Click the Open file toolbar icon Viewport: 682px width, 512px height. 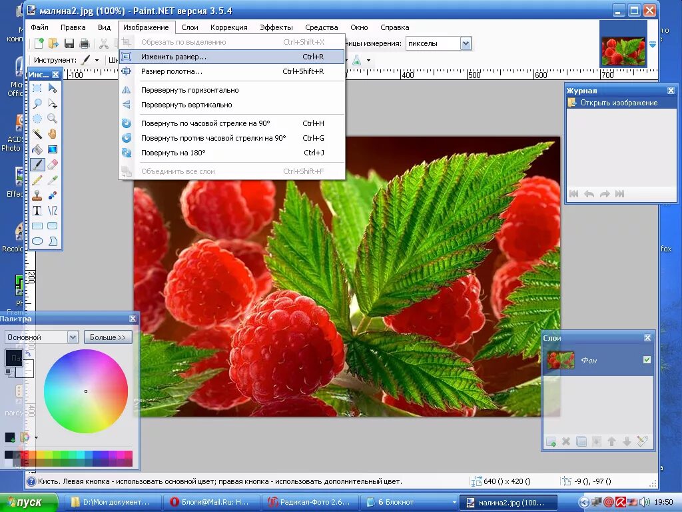(x=53, y=43)
